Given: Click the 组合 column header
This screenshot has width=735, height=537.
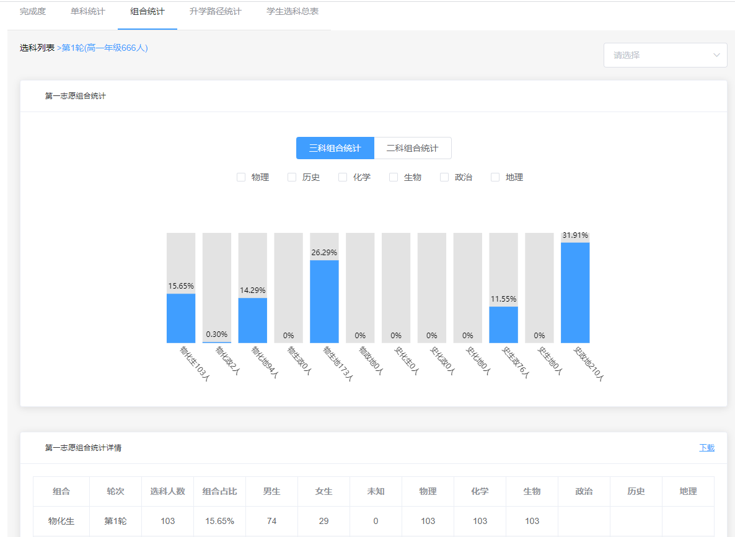Looking at the screenshot, I should [61, 491].
